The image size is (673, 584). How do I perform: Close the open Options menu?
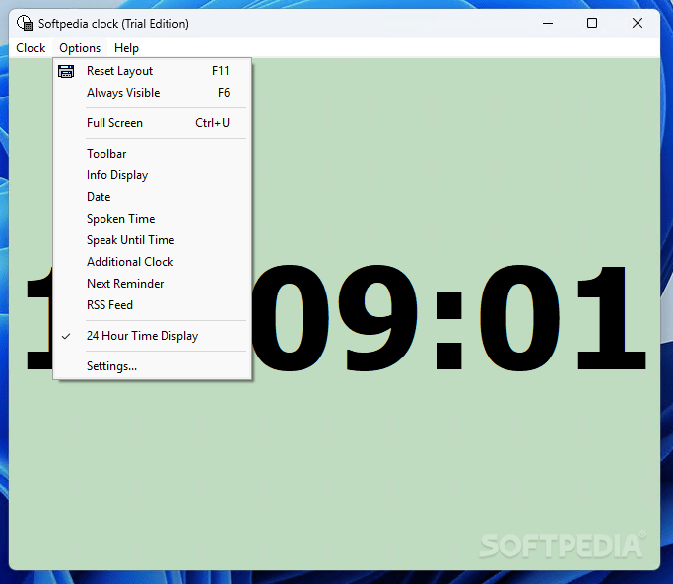tap(80, 48)
